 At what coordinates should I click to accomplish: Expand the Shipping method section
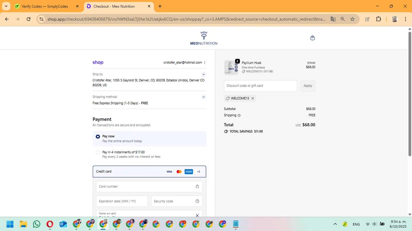[204, 97]
